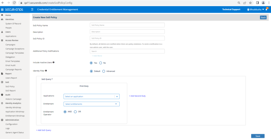Screen dimensions: 271x139
Task: Click the Additional Policy Notifications search field
Action: pyautogui.click(x=127, y=51)
